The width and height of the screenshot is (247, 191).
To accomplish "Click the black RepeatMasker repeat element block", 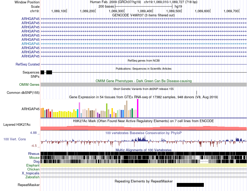I will pyautogui.click(x=190, y=185).
